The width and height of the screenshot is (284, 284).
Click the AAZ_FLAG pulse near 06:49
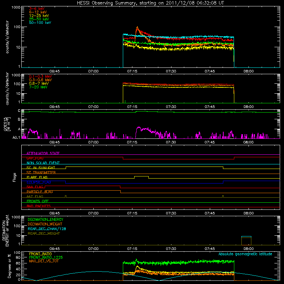tap(66, 196)
